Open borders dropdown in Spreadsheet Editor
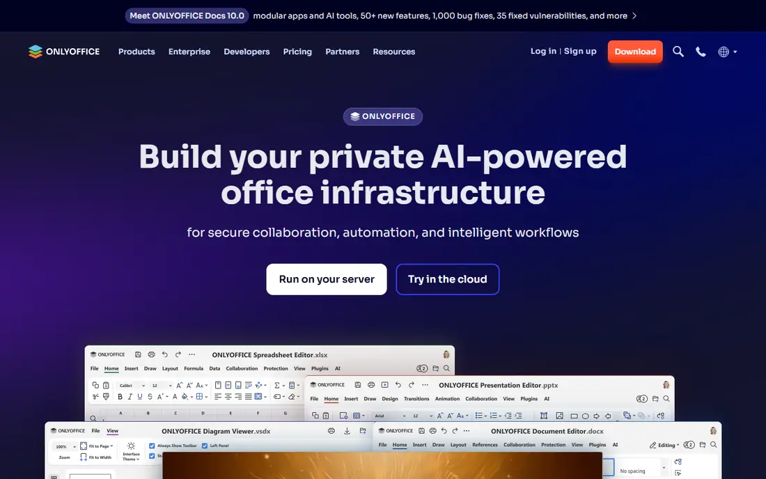This screenshot has width=766, height=479. click(201, 396)
